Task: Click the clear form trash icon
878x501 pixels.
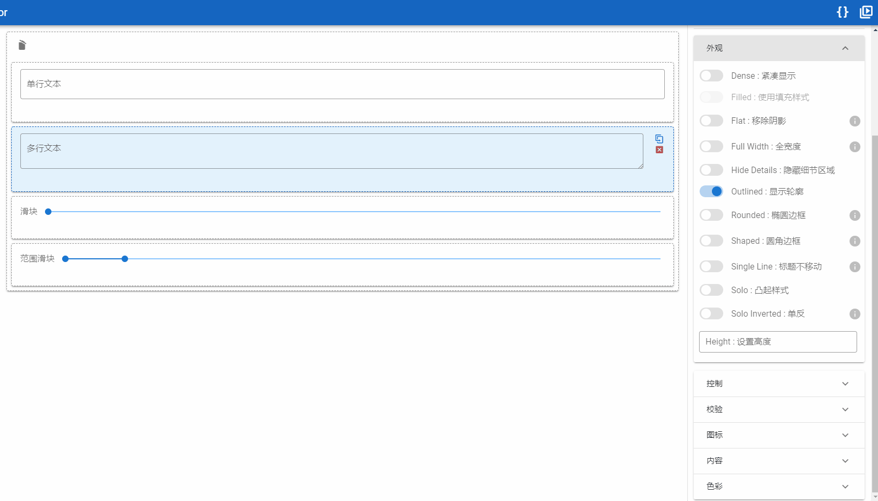Action: [22, 45]
